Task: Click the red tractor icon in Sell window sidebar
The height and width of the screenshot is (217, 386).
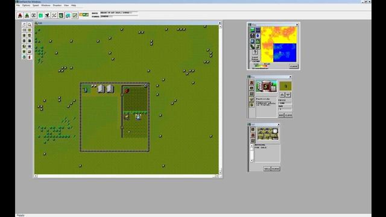Action: coord(253,135)
